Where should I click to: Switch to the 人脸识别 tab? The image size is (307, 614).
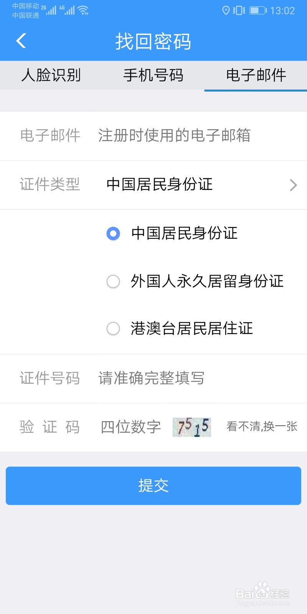point(51,75)
